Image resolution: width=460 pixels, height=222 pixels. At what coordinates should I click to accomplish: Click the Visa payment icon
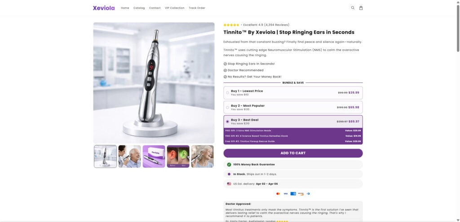click(x=286, y=194)
